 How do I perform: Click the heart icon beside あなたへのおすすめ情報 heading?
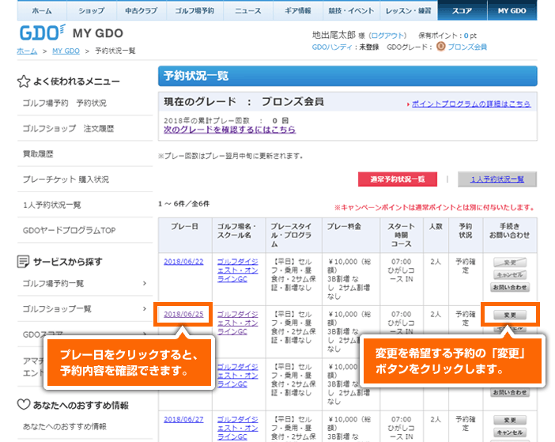(x=24, y=404)
